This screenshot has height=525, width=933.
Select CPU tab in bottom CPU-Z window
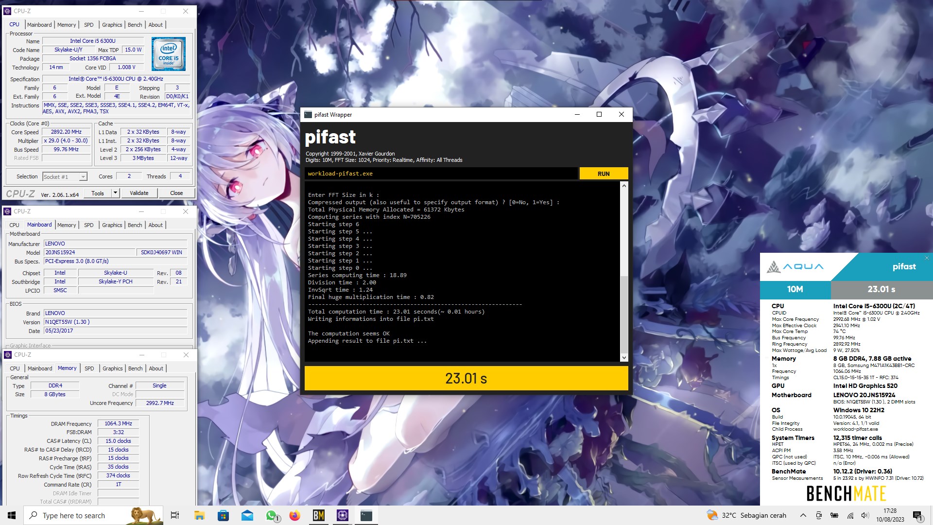15,368
